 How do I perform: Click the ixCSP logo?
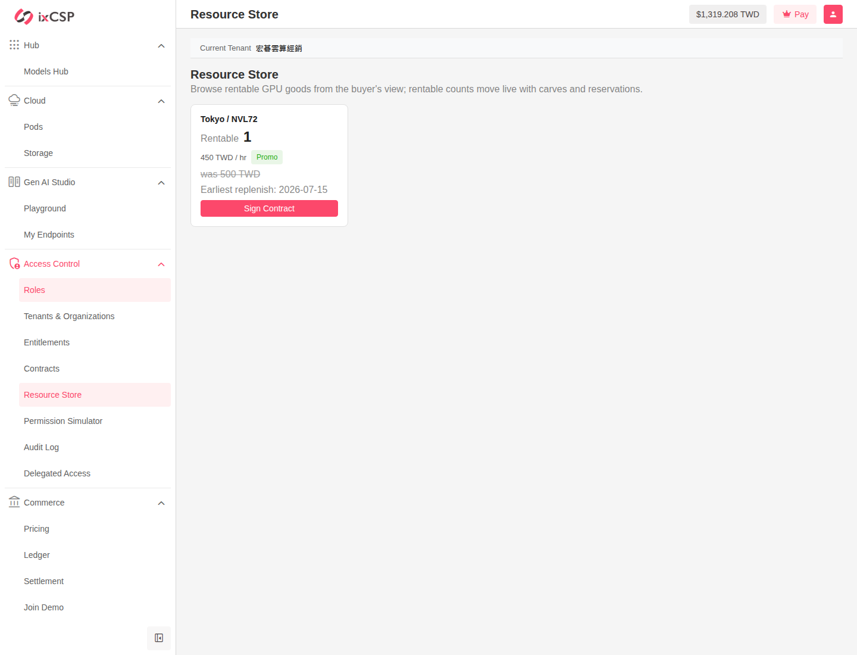(x=45, y=17)
